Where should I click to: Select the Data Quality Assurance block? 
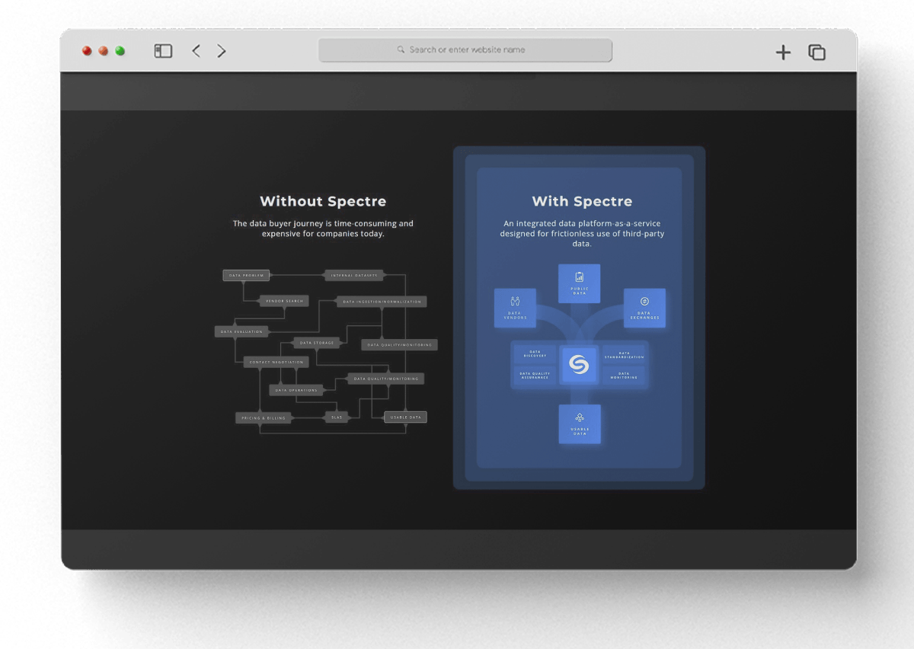coord(535,376)
